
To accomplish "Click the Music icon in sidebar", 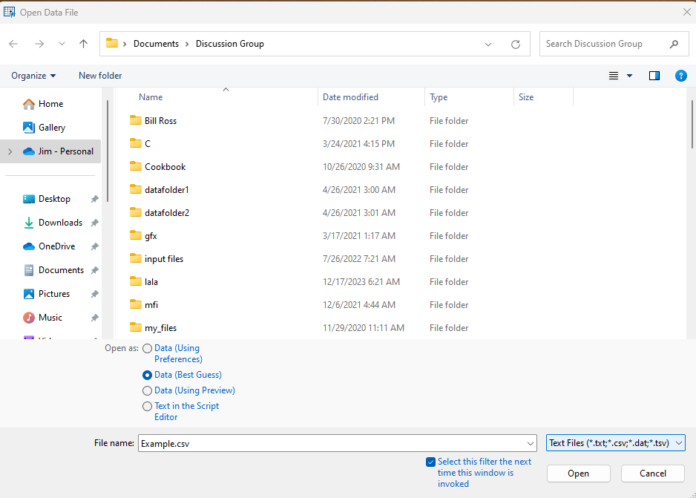I will 29,318.
